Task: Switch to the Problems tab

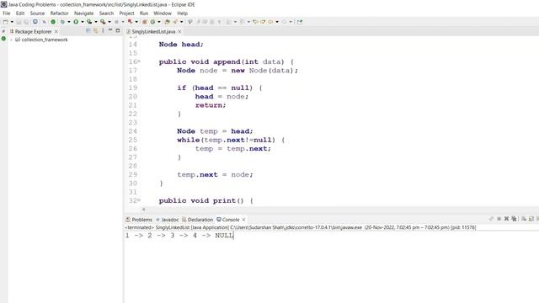Action: tap(139, 220)
